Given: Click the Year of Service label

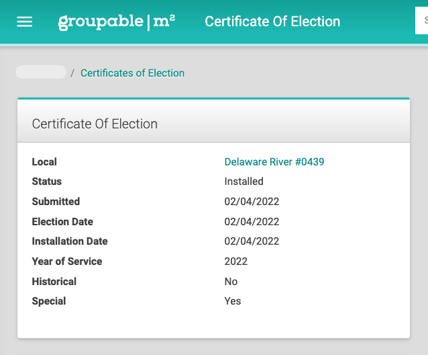Looking at the screenshot, I should point(67,262).
